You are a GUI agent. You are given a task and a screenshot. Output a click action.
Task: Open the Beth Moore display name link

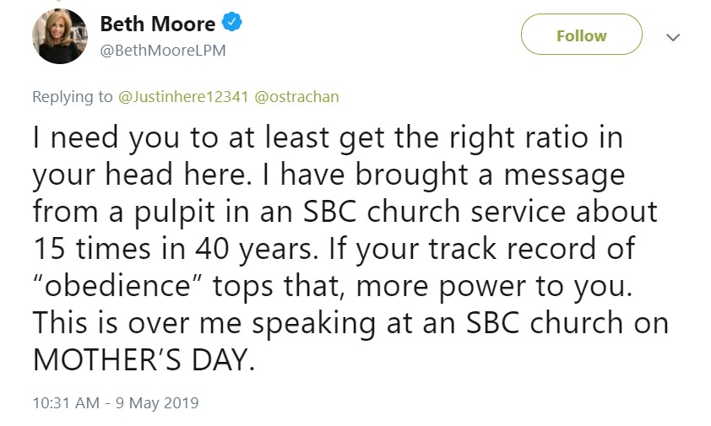click(157, 25)
